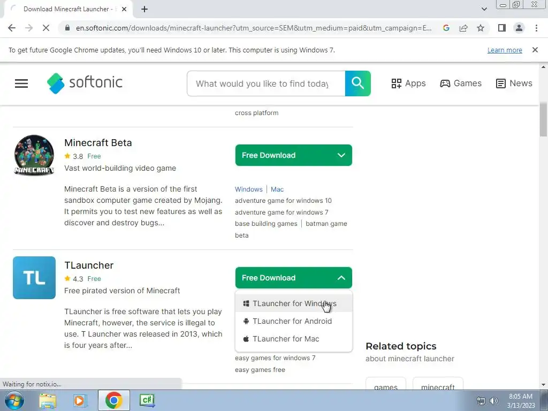Click the browser forward arrow
The image size is (548, 411).
[29, 28]
